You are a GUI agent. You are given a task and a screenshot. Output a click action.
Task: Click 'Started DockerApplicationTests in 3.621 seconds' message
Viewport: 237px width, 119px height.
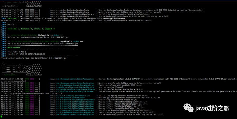point(133,16)
